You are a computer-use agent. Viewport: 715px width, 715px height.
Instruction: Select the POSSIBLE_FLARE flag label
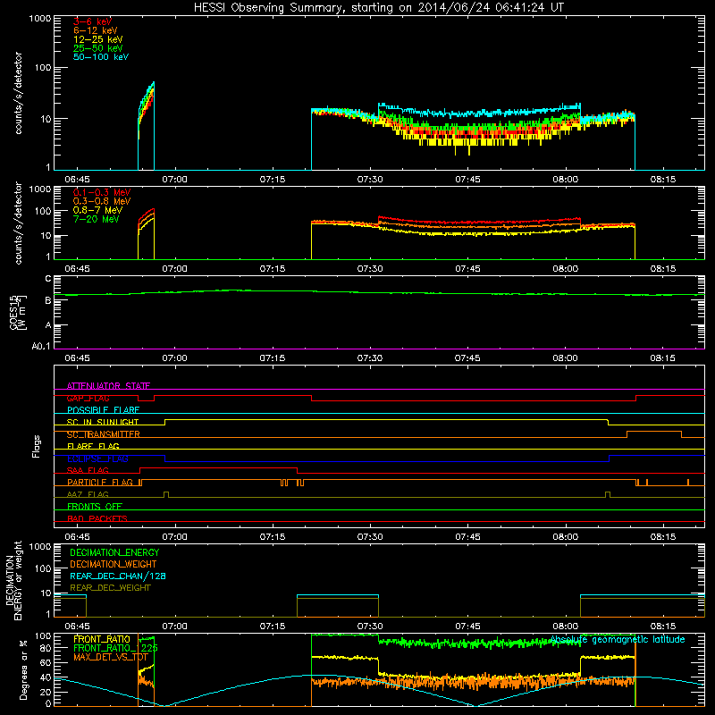coord(103,410)
